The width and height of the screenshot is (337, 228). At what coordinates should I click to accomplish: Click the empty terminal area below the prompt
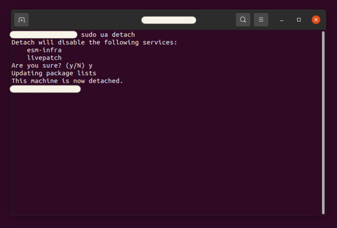click(x=164, y=155)
